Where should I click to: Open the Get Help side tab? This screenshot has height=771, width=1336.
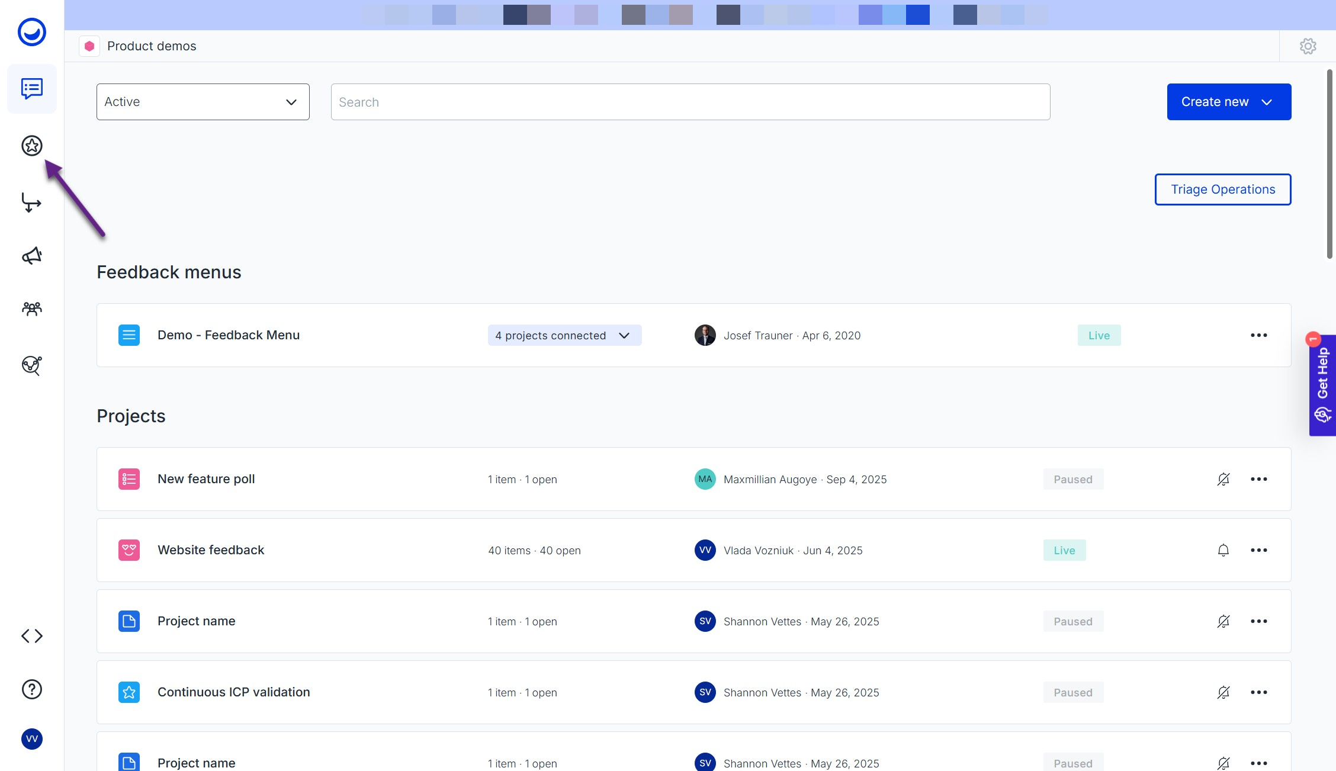1323,385
